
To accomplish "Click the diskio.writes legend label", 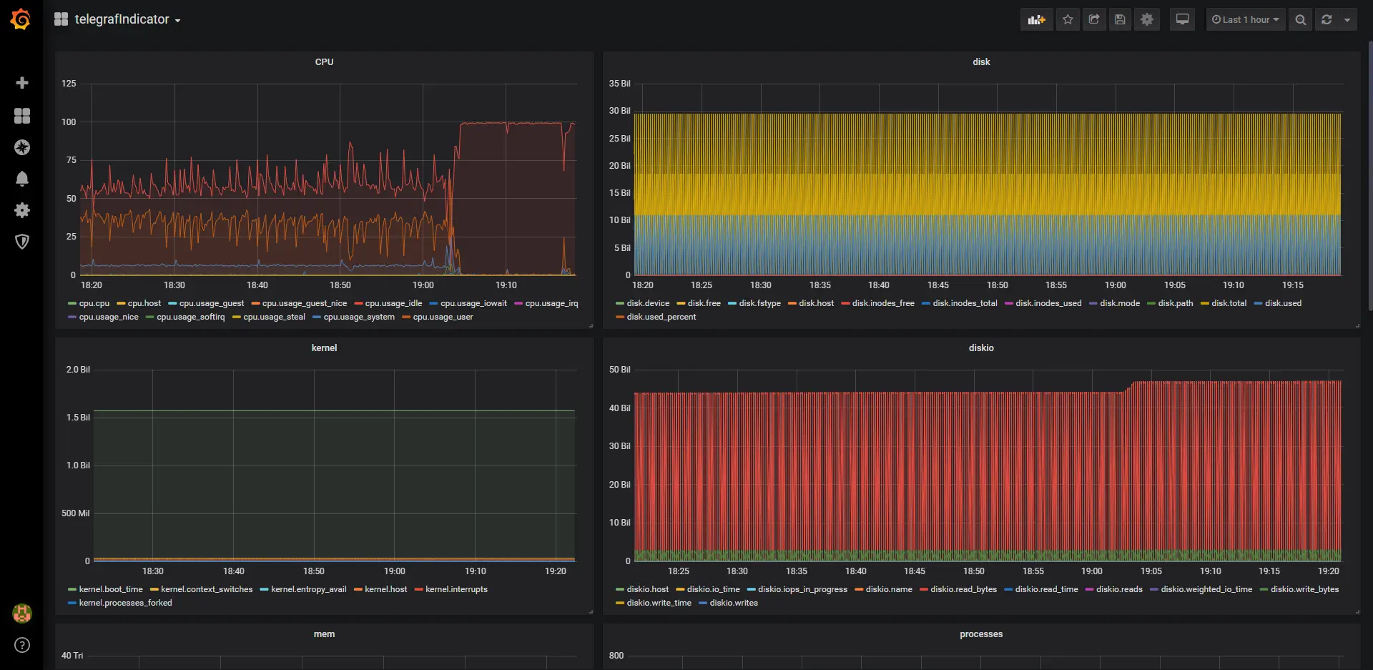I will tap(734, 603).
